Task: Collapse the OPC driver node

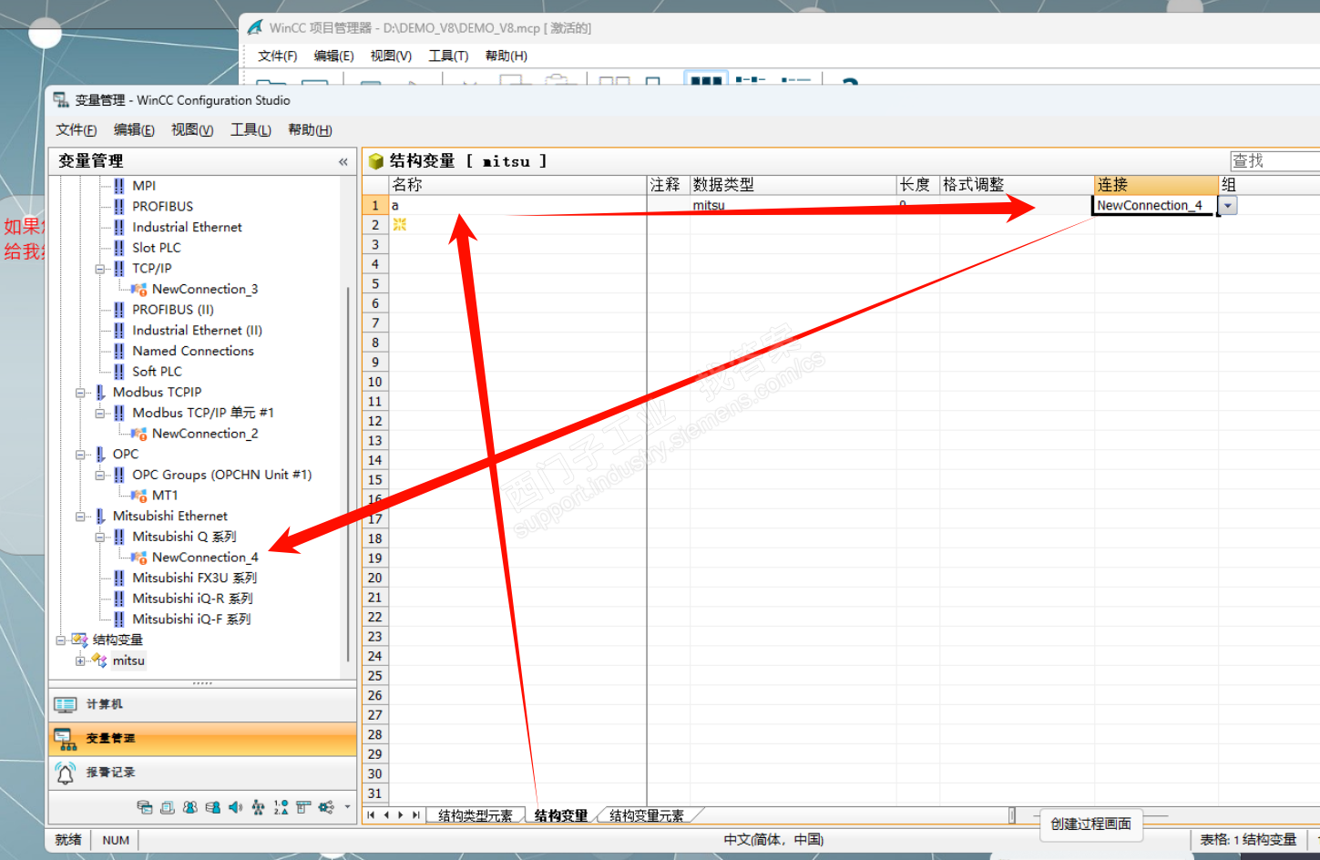Action: pos(80,455)
